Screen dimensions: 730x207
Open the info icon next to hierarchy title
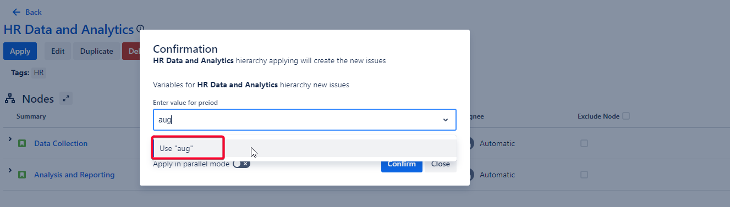(140, 29)
